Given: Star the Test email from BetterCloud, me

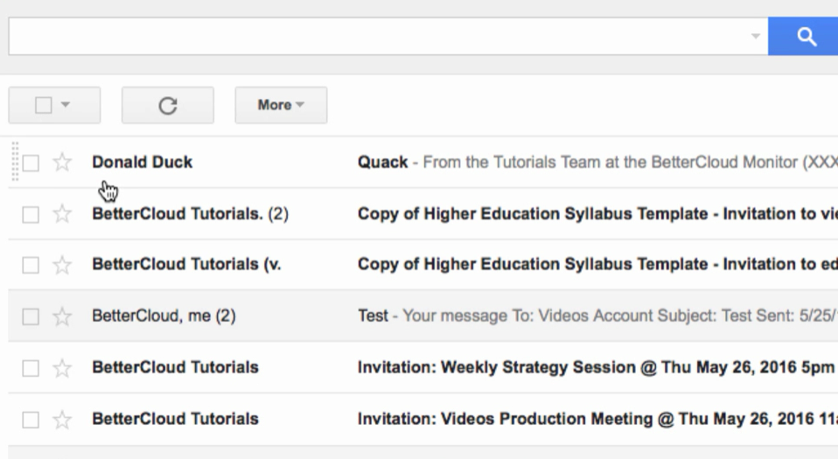Looking at the screenshot, I should (62, 316).
